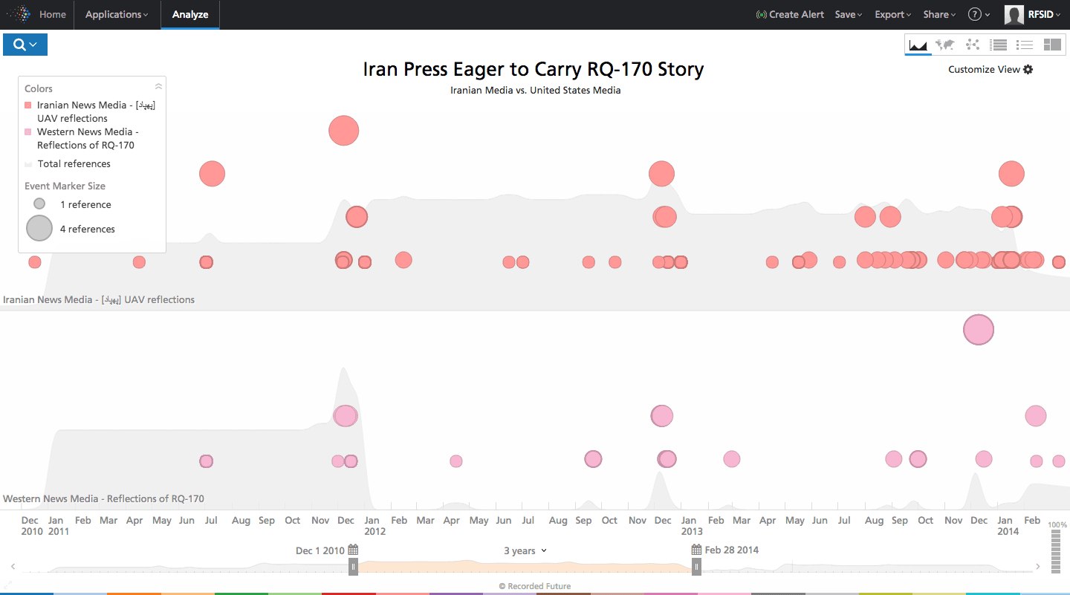Image resolution: width=1070 pixels, height=595 pixels.
Task: Open the Applications menu
Action: [117, 14]
